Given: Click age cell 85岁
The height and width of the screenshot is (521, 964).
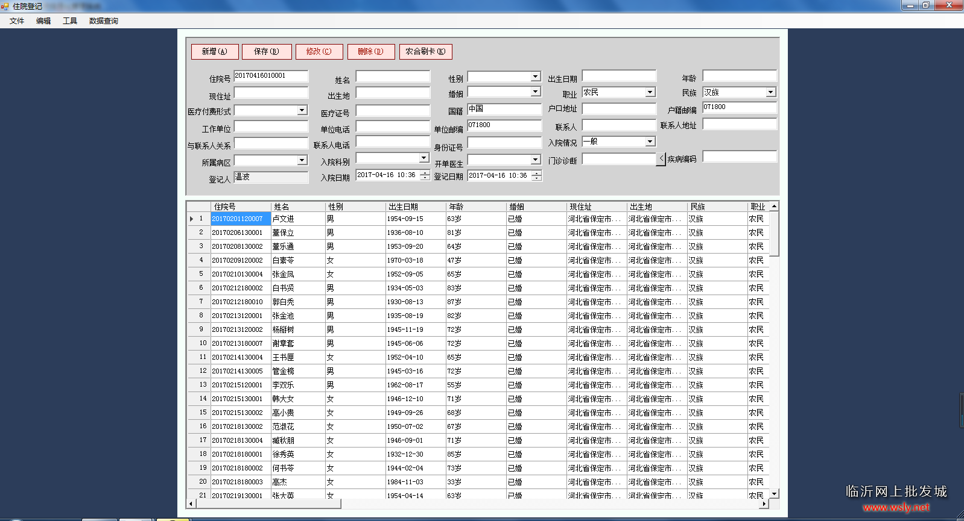Looking at the screenshot, I should 476,455.
